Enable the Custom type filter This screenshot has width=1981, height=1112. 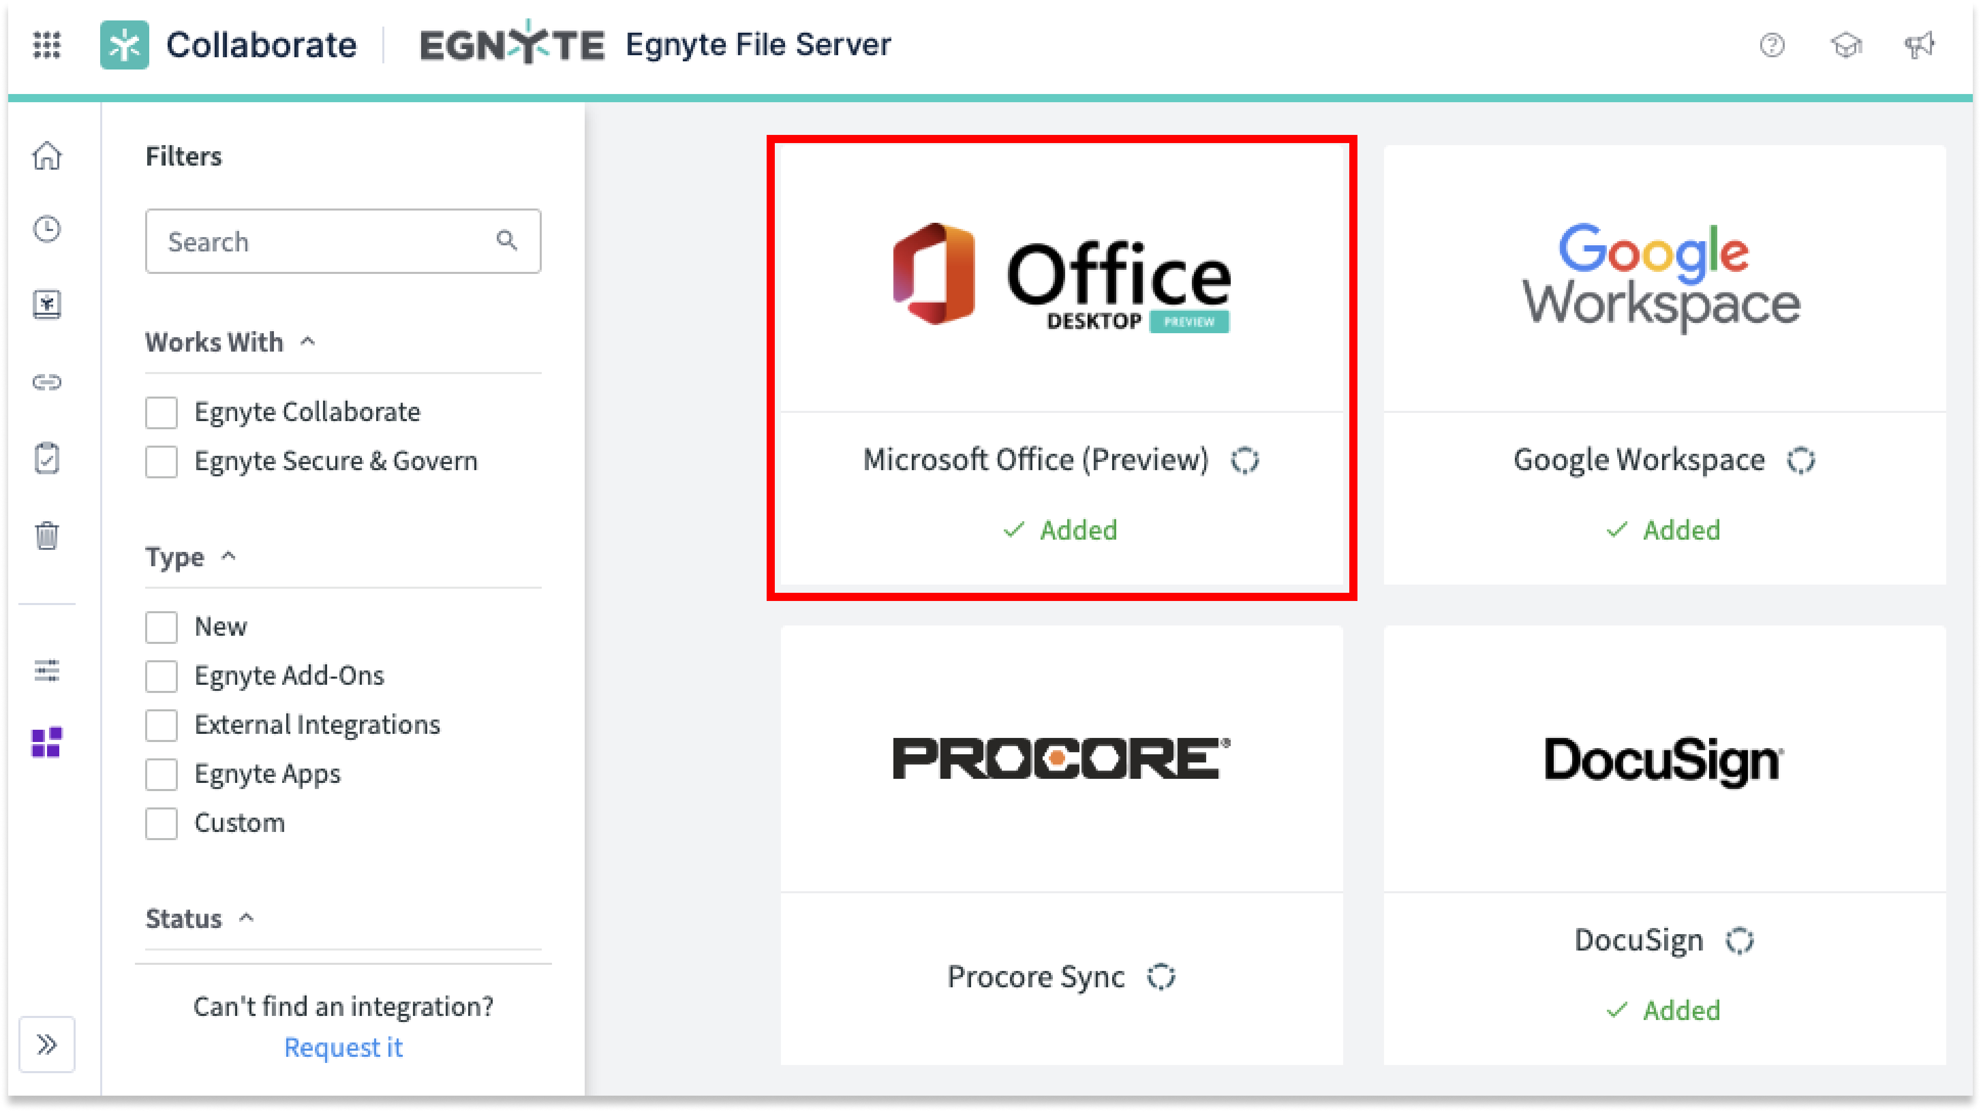coord(160,824)
